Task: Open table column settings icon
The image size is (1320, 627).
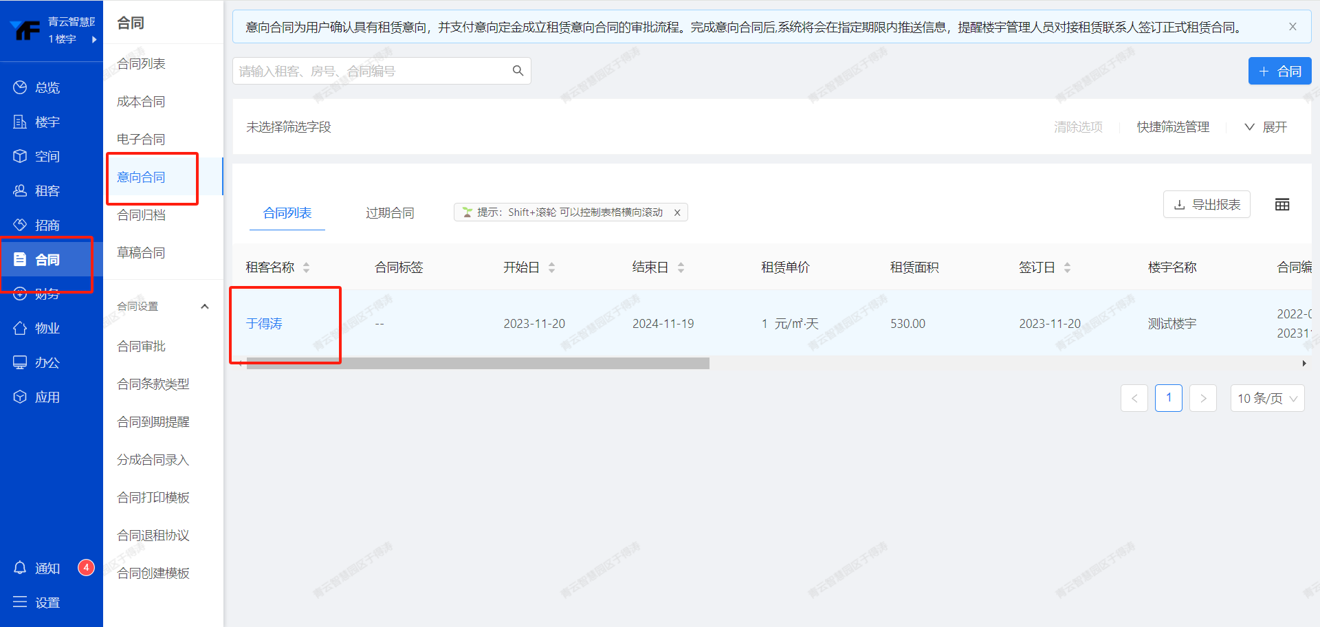Action: (x=1282, y=205)
